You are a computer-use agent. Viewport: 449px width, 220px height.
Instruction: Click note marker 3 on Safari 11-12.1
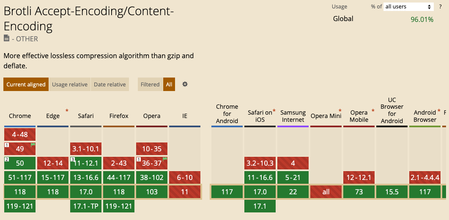coord(73,159)
